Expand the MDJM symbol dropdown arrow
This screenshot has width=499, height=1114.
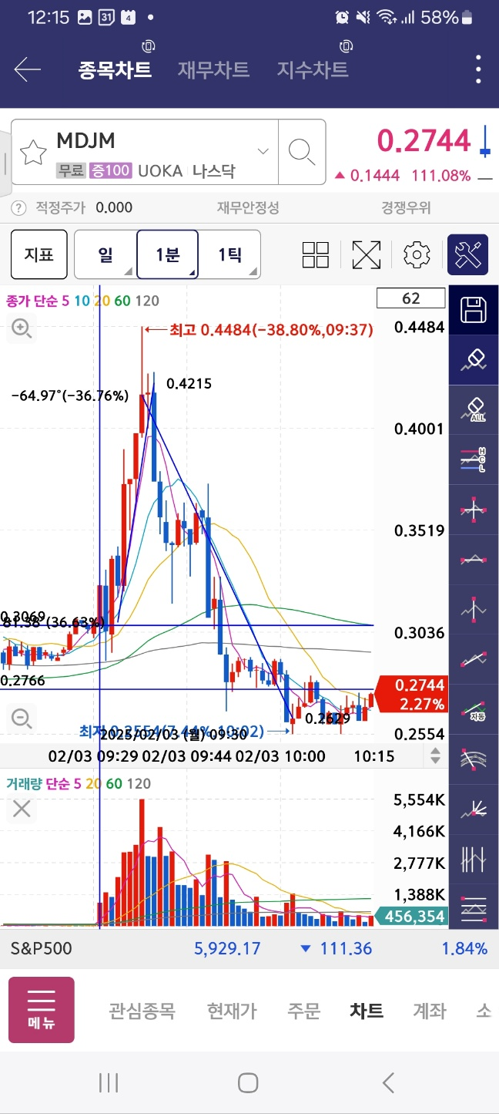pyautogui.click(x=263, y=151)
